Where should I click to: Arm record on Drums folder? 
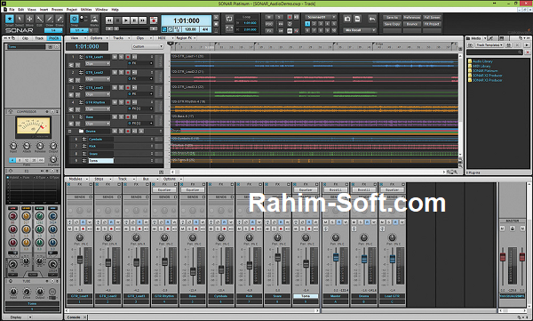(128, 131)
